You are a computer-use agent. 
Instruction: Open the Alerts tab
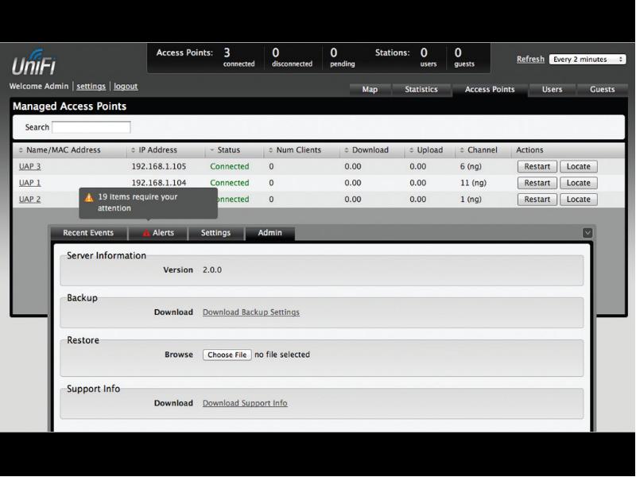click(158, 233)
